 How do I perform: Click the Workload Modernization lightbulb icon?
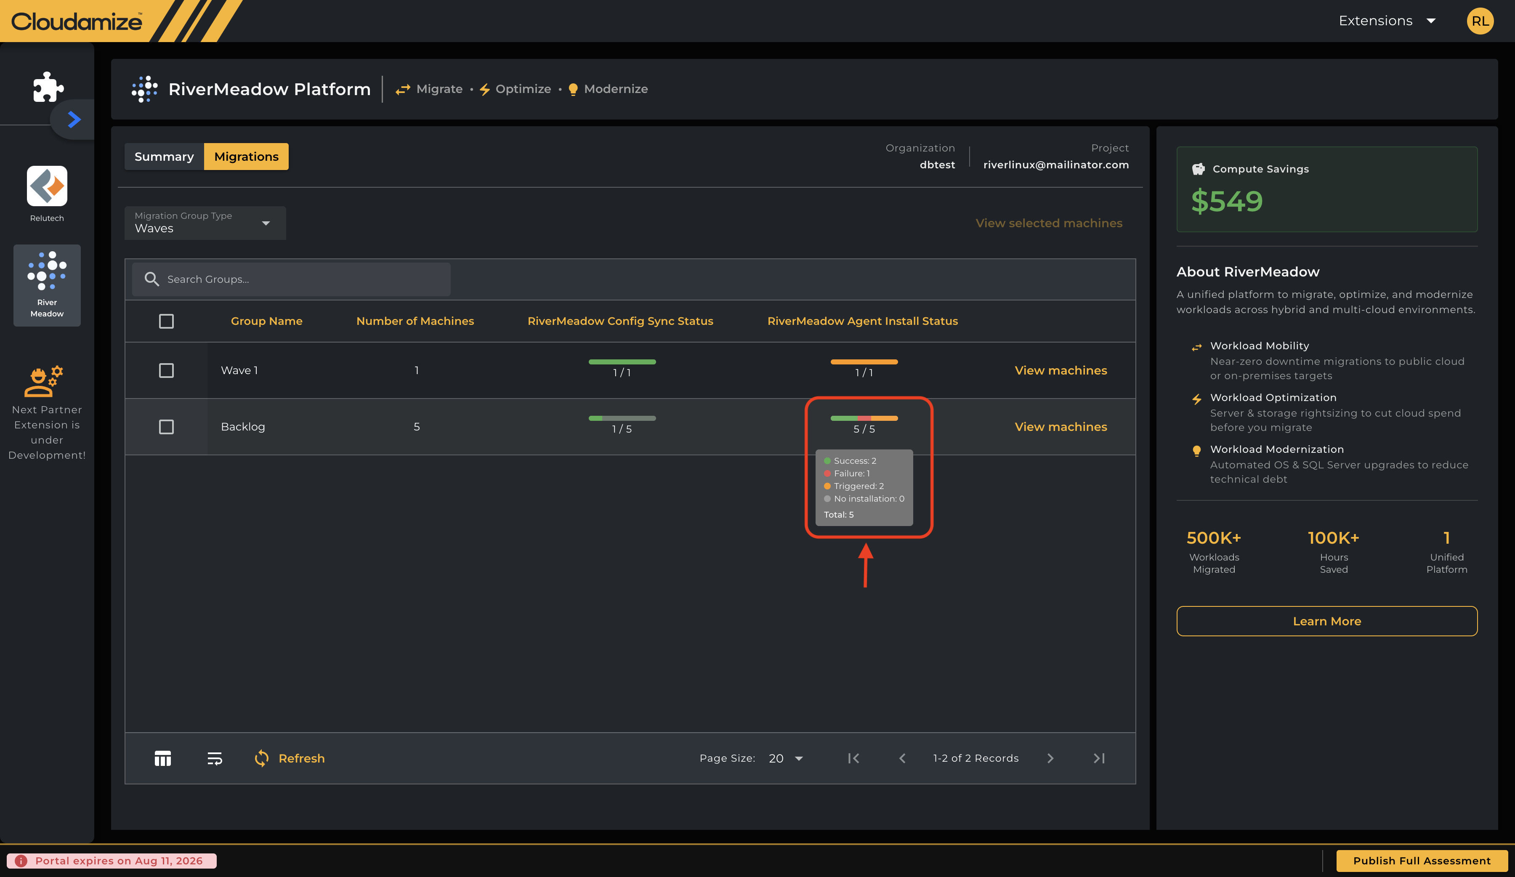tap(1197, 451)
